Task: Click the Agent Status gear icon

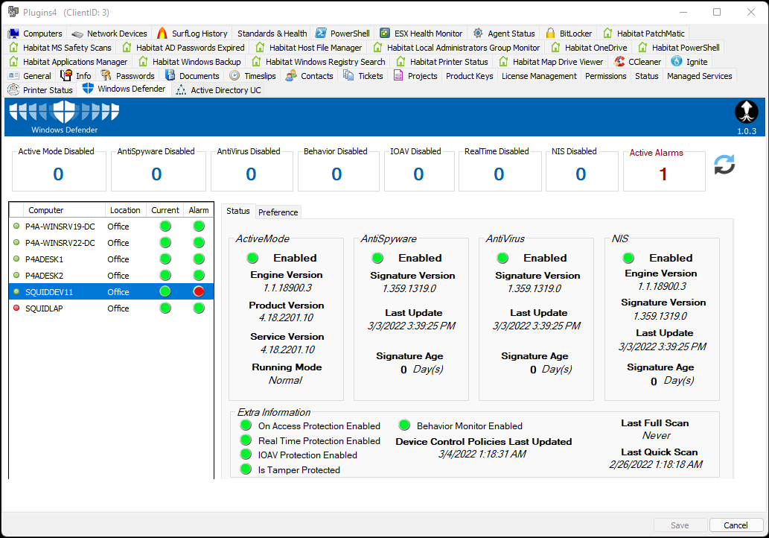Action: tap(478, 34)
